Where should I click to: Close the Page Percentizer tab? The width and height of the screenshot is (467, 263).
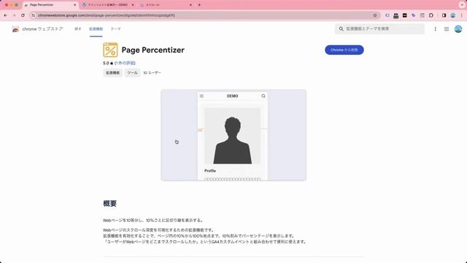[x=74, y=5]
